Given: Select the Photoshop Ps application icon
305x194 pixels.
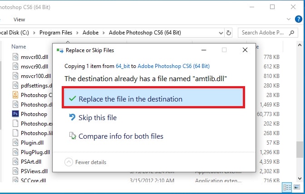Looking at the screenshot, I should [x=15, y=114].
